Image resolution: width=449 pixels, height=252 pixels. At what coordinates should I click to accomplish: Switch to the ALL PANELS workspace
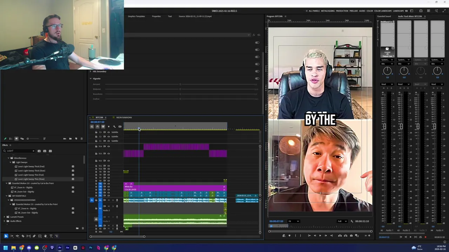(x=314, y=11)
